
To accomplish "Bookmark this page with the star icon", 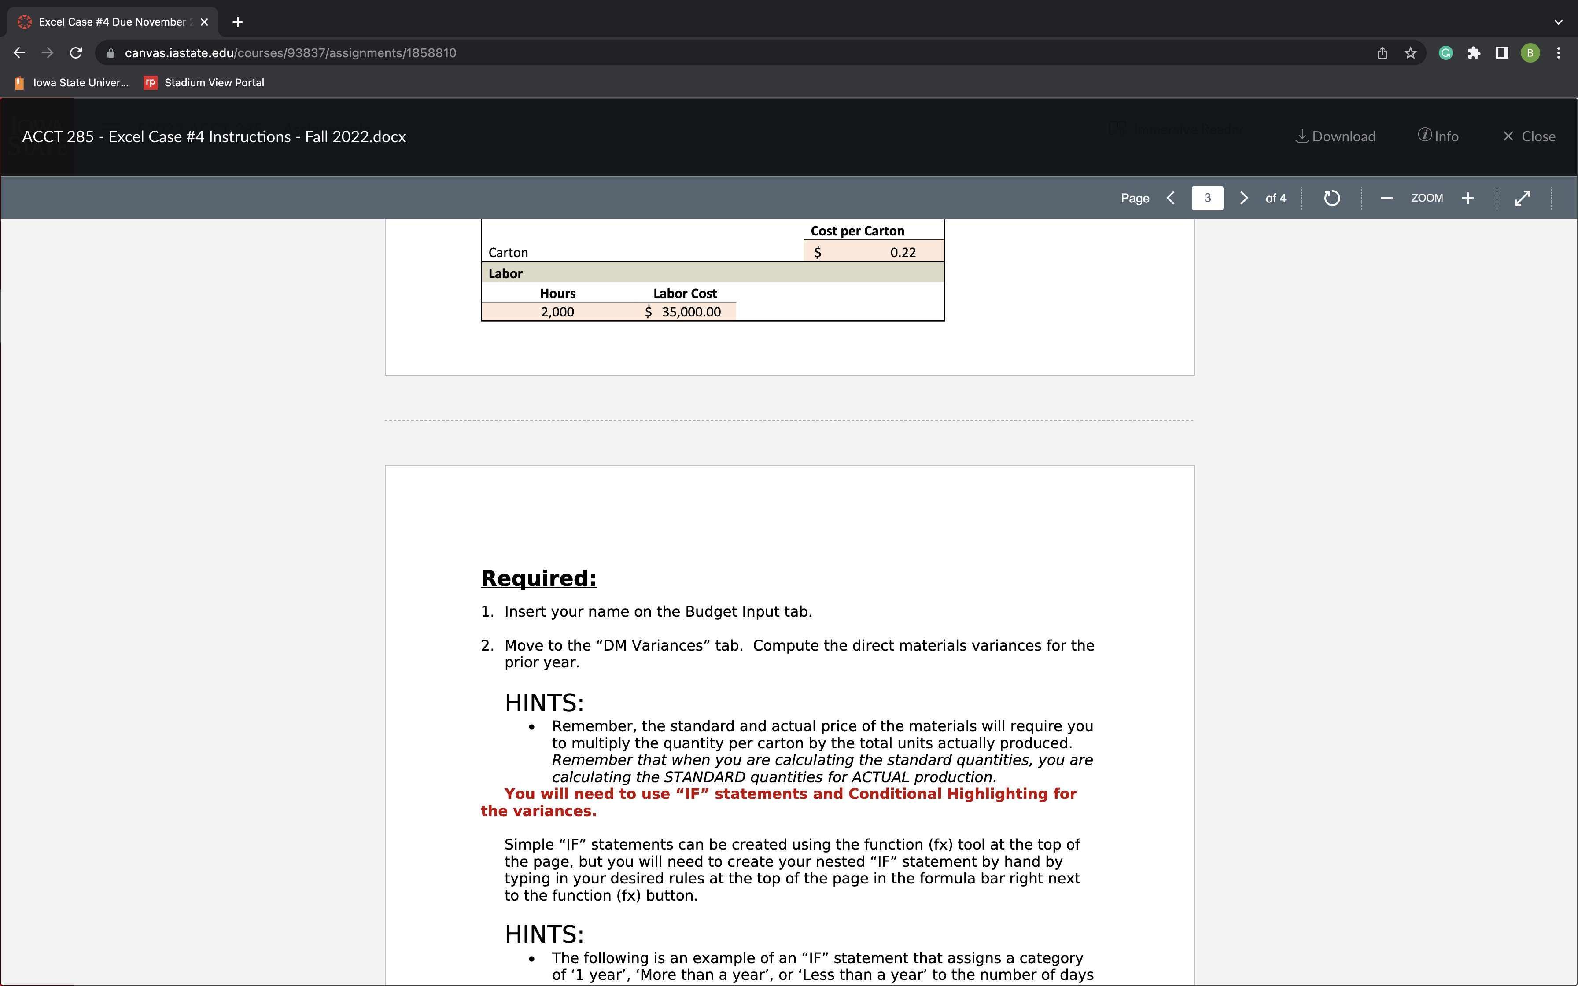I will 1410,53.
